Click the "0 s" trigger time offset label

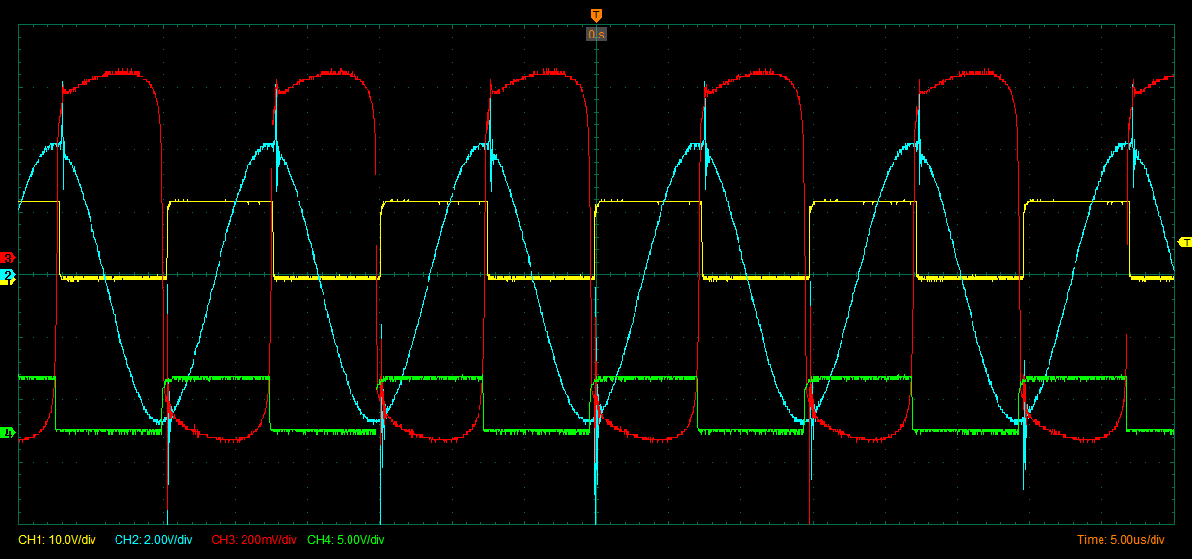pyautogui.click(x=596, y=35)
